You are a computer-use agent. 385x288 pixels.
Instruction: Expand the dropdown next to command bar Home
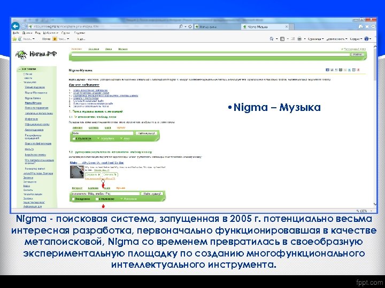point(277,39)
